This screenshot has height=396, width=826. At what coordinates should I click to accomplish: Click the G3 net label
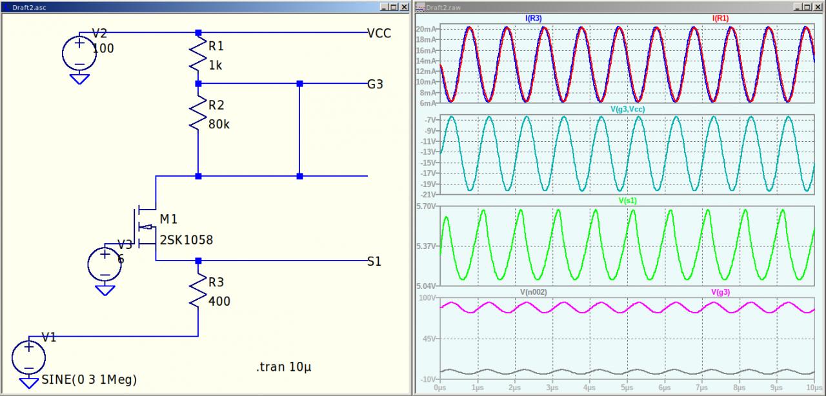click(375, 84)
